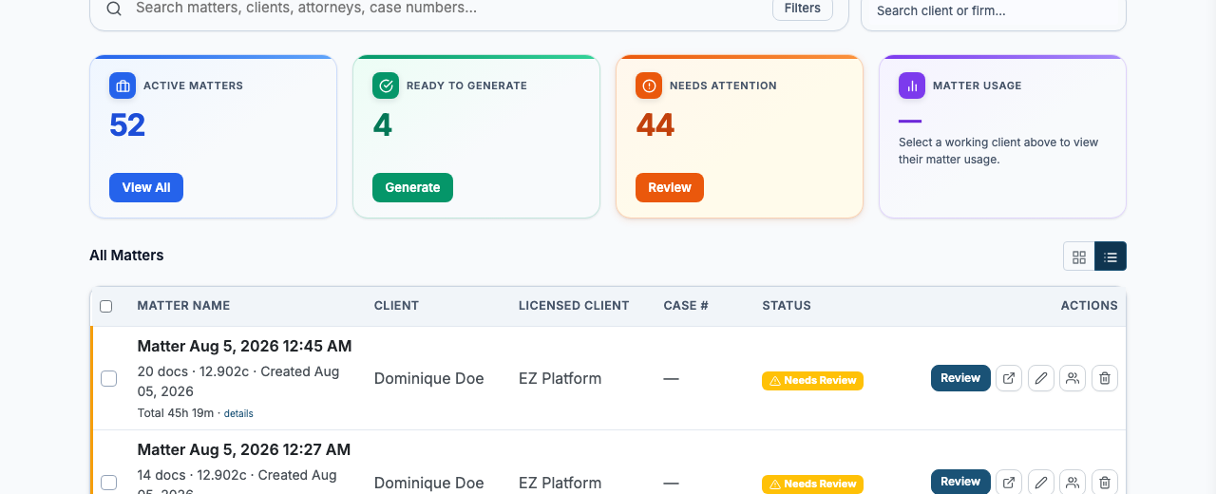Edit the Matter Aug 5, 2026 12:27 AM
Screen dimensions: 1216x494
click(x=1041, y=483)
